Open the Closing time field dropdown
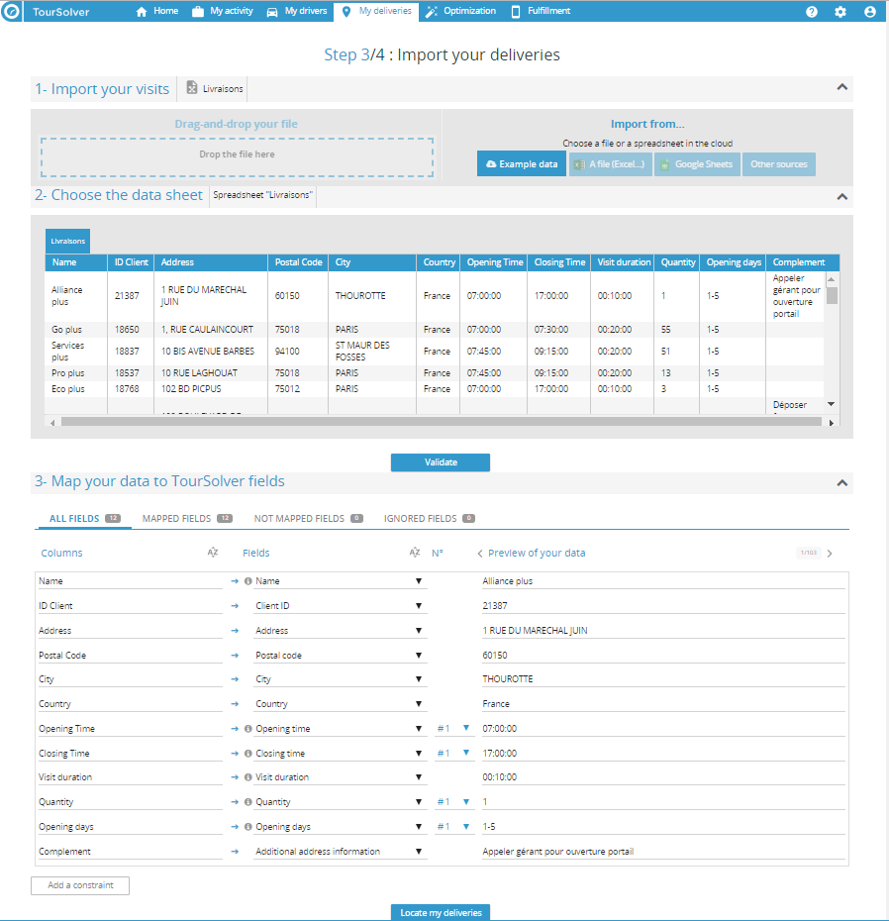 (341, 753)
